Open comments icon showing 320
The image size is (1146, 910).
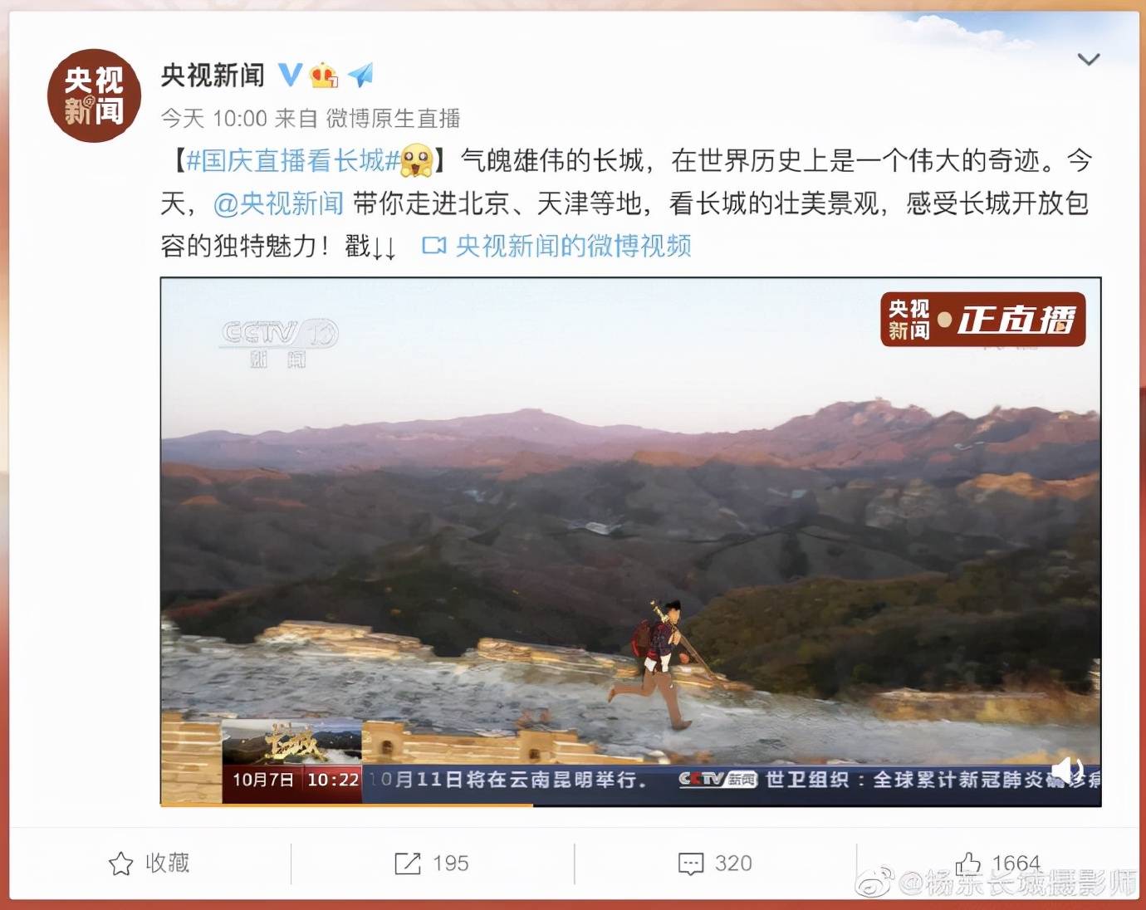point(715,864)
